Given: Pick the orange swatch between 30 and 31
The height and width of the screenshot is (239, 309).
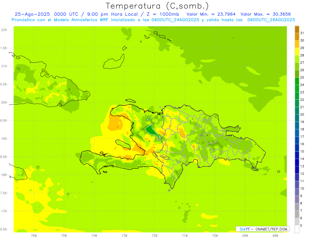Looking at the screenshot, I should (x=297, y=37).
